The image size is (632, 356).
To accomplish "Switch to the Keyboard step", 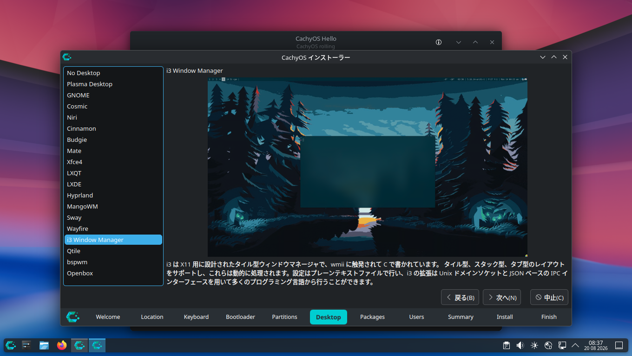I will [x=196, y=317].
